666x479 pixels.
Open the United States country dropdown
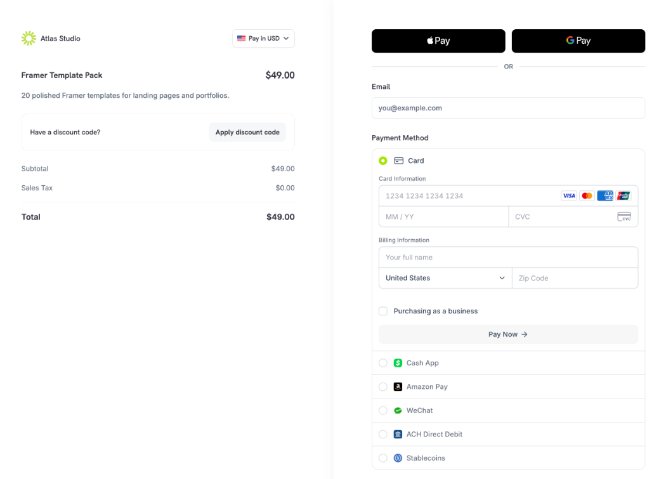click(x=445, y=278)
